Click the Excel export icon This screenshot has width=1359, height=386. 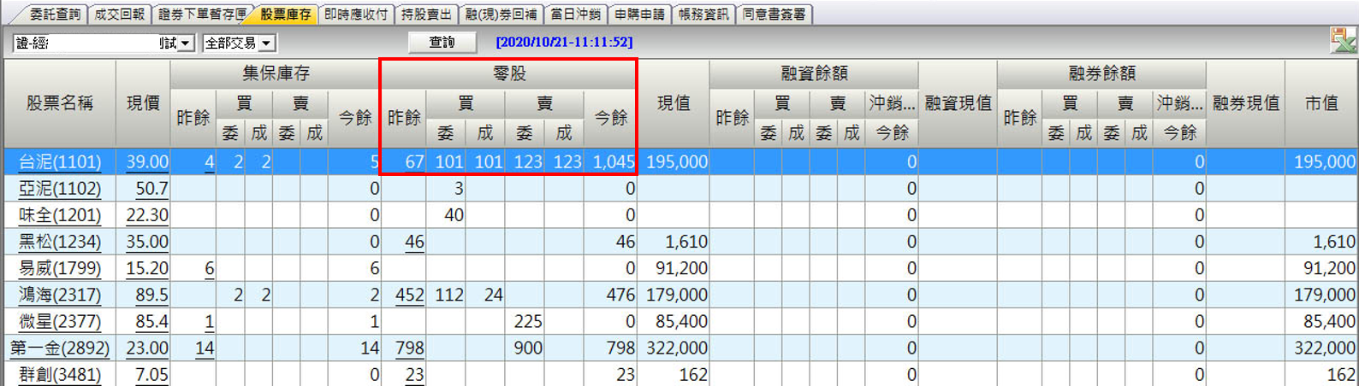pyautogui.click(x=1343, y=40)
